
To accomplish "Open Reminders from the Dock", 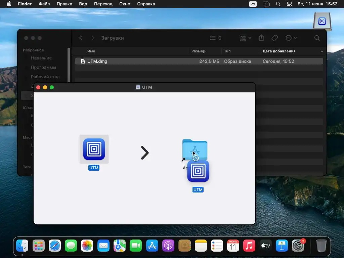I will [217, 246].
